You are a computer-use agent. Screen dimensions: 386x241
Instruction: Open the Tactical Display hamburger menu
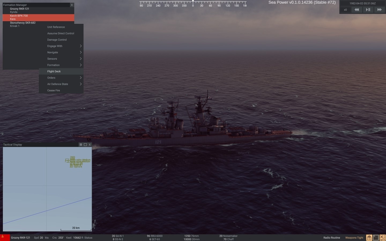tap(81, 145)
